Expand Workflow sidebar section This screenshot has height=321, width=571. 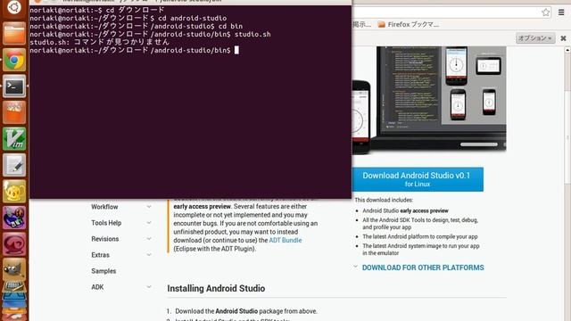pos(149,207)
